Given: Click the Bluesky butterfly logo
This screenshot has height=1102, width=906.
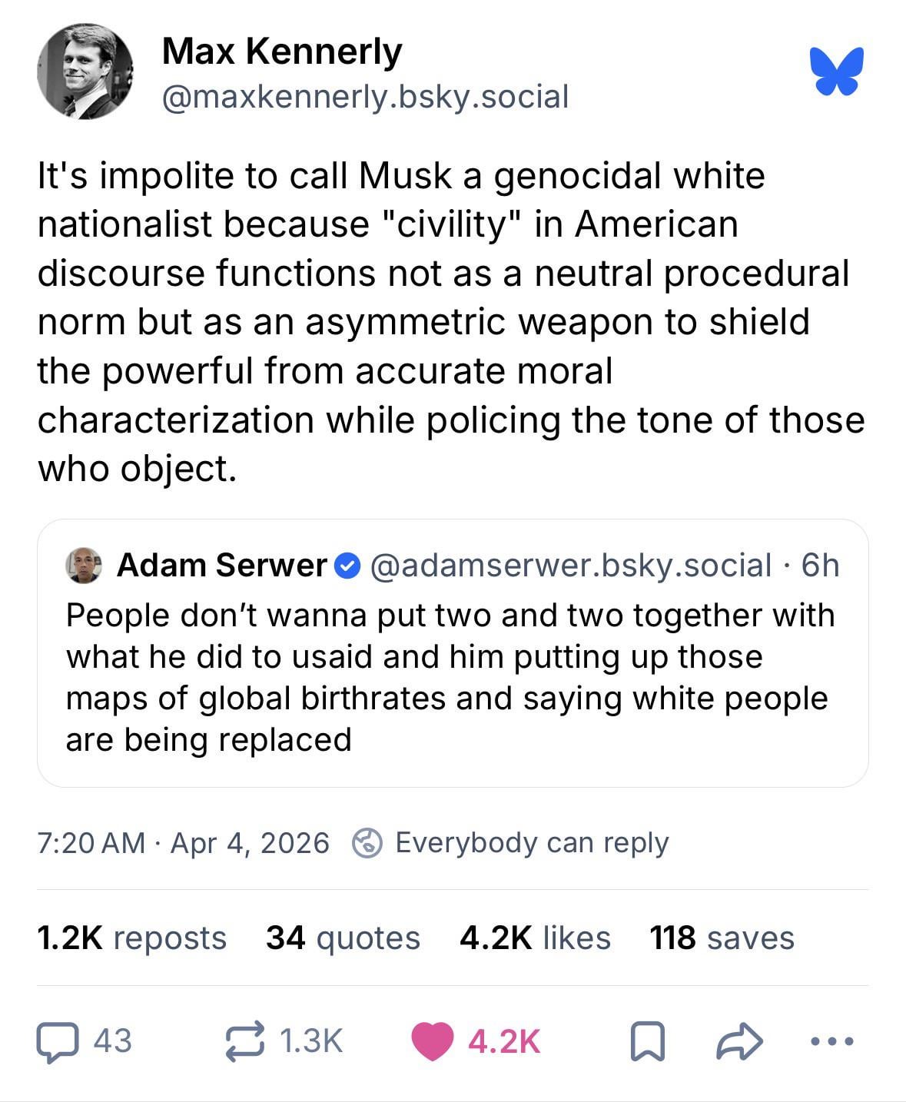Looking at the screenshot, I should tap(836, 71).
